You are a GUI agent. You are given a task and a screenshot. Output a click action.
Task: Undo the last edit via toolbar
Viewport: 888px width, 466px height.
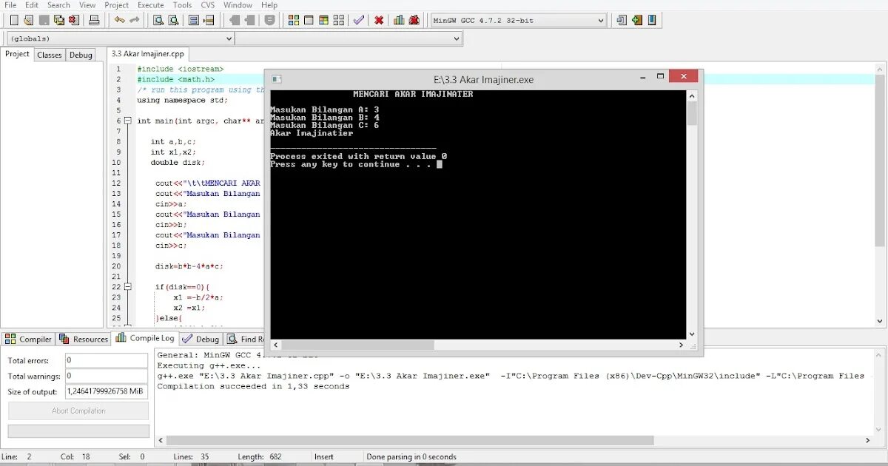(x=119, y=20)
